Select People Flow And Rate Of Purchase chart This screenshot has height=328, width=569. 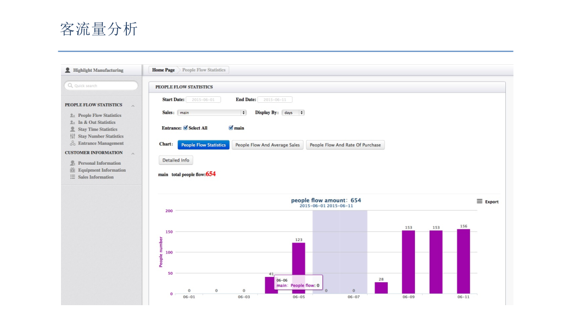click(345, 145)
